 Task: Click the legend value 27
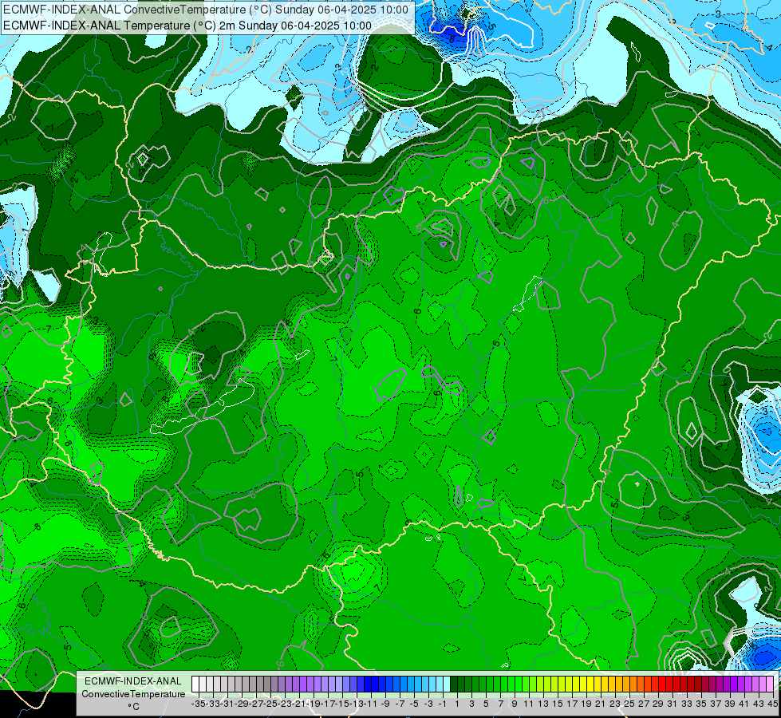click(644, 704)
